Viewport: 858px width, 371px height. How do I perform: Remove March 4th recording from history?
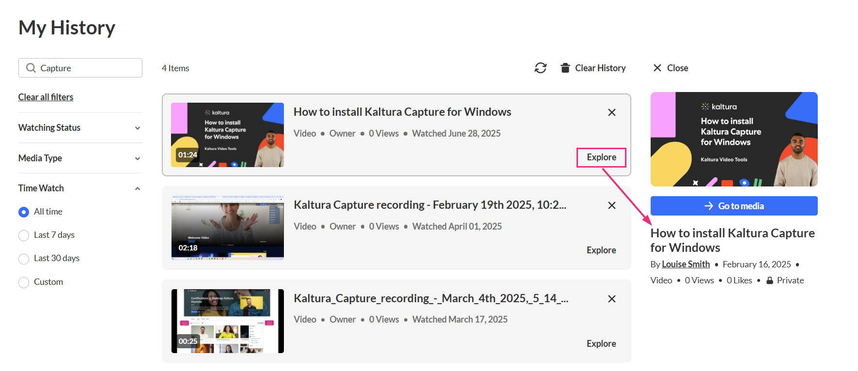pyautogui.click(x=611, y=299)
